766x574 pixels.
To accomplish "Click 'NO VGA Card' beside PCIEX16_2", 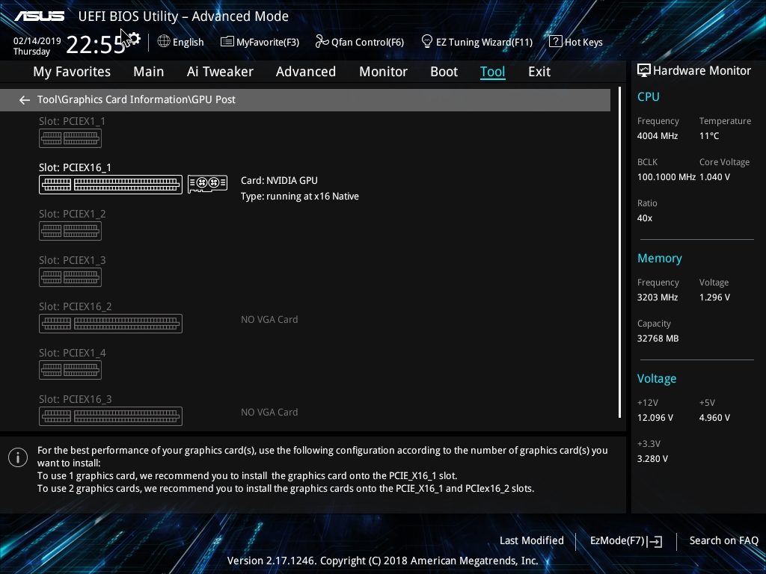I will click(269, 320).
